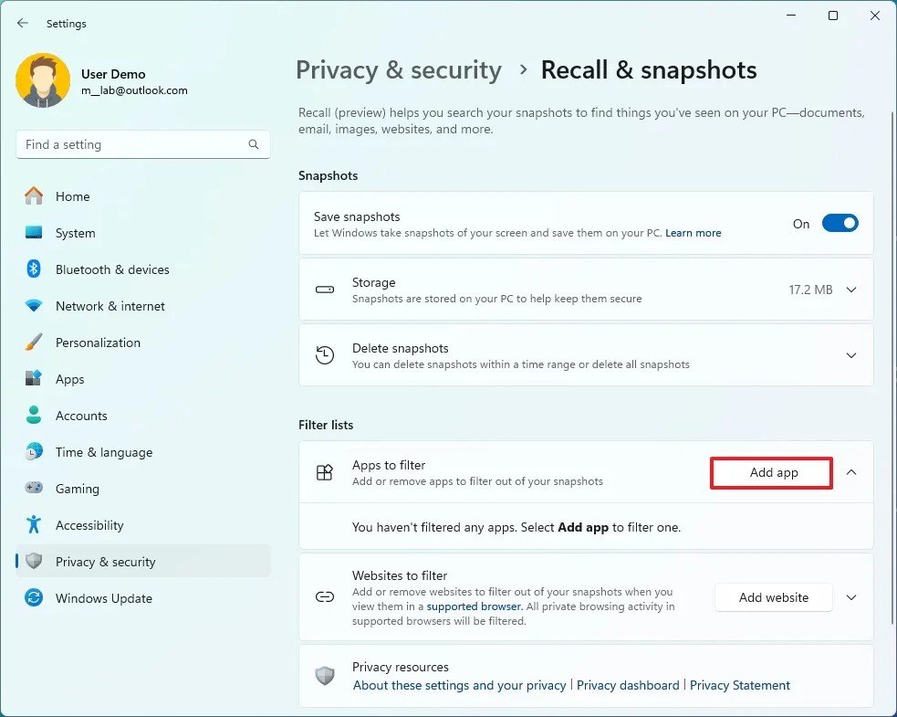Click the search magnifier icon
Screen dimensions: 897x717
pos(253,144)
